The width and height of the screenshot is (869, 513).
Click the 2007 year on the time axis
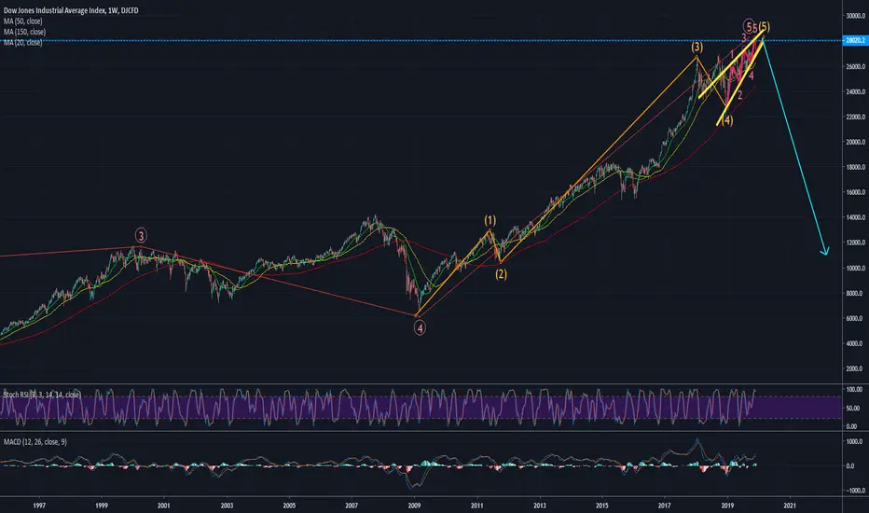click(x=352, y=506)
